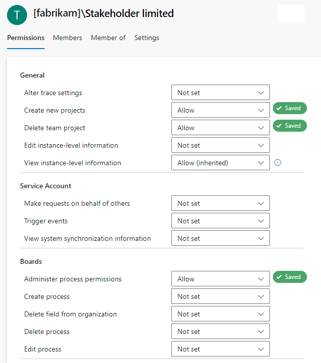The width and height of the screenshot is (321, 363).
Task: Expand the Trigger events permission dropdown
Action: 220,221
